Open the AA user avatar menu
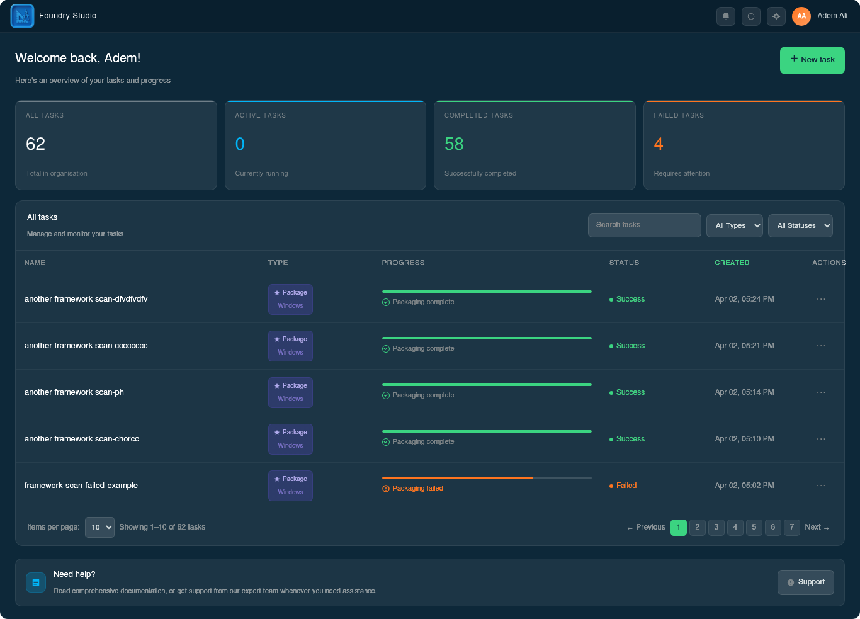The width and height of the screenshot is (860, 619). tap(801, 16)
